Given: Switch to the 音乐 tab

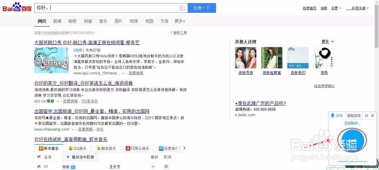Looking at the screenshot, I should coord(103,21).
